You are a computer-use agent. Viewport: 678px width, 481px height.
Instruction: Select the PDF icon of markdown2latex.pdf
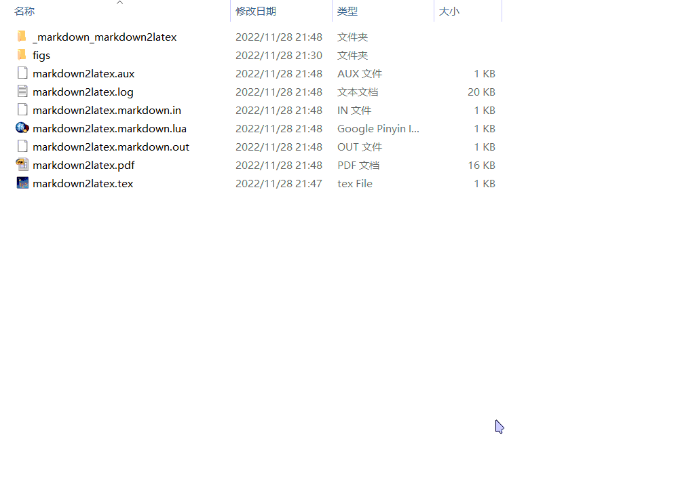[22, 165]
